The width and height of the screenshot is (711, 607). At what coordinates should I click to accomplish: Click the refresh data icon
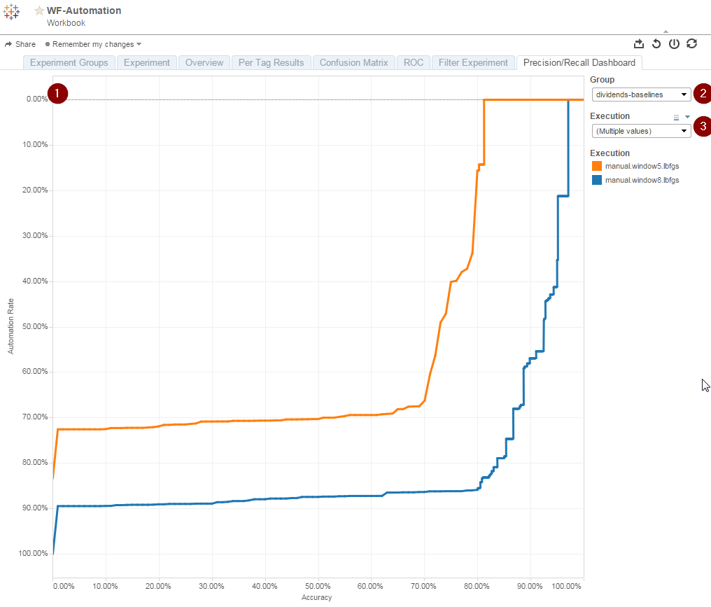[x=691, y=43]
